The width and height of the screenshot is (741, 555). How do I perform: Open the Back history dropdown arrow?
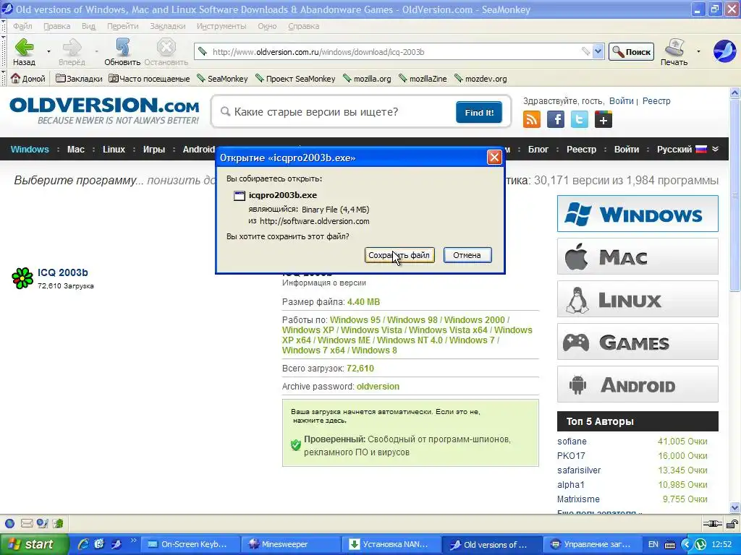(48, 51)
